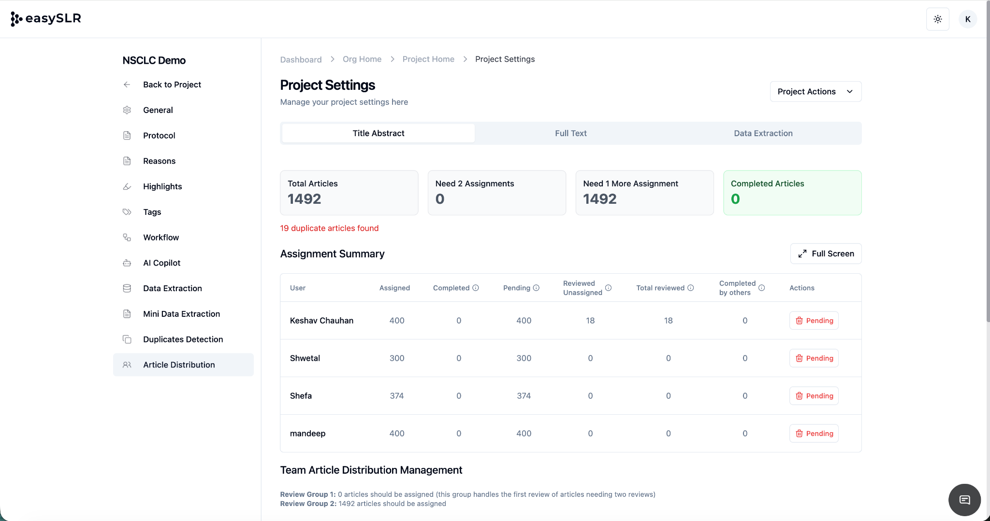Open the chat support bubble icon
Image resolution: width=990 pixels, height=521 pixels.
coord(964,500)
